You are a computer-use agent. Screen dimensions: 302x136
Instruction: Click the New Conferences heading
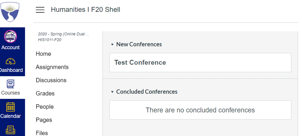tap(139, 44)
